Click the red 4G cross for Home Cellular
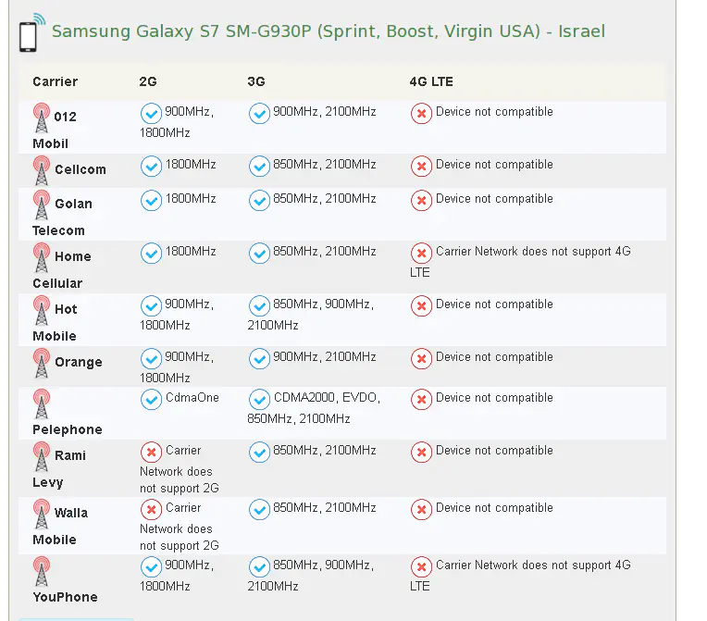 [421, 253]
